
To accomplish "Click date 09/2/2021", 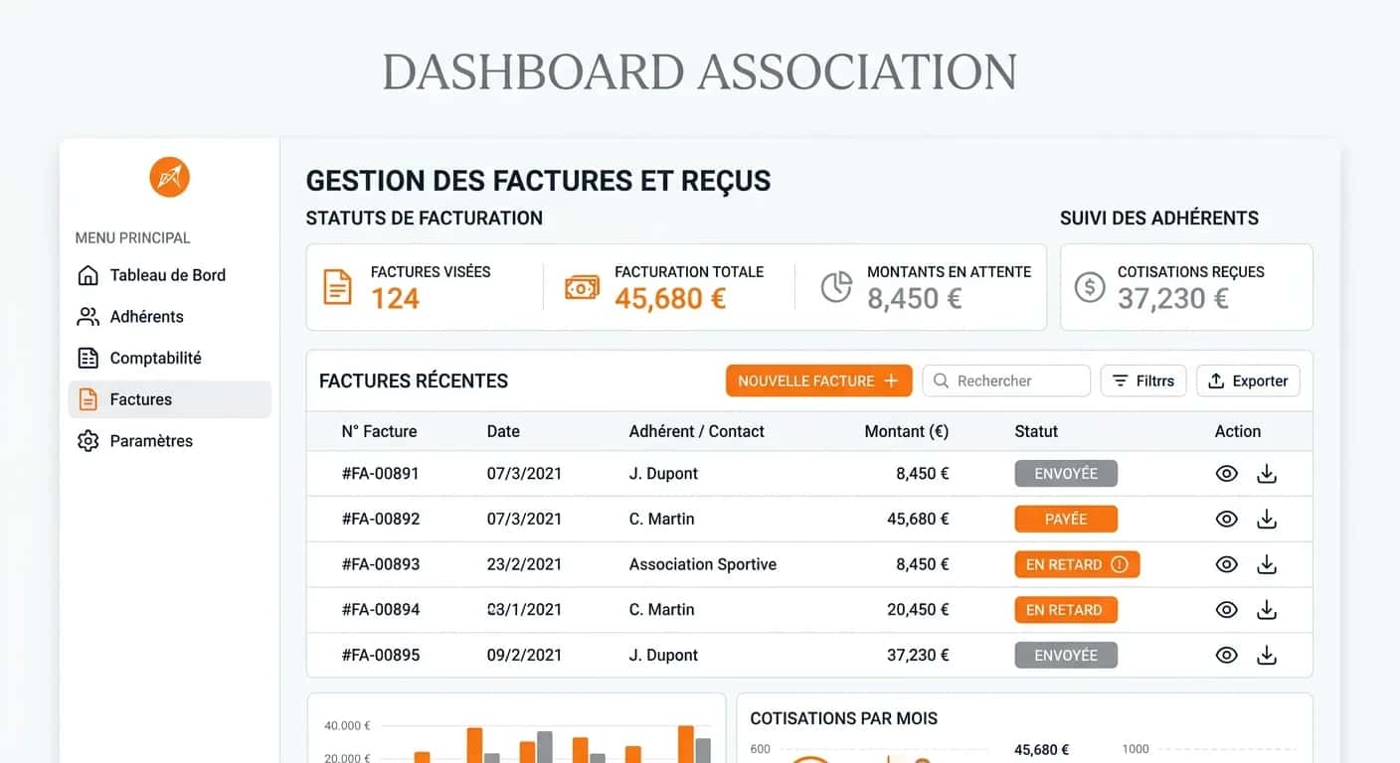I will [524, 655].
